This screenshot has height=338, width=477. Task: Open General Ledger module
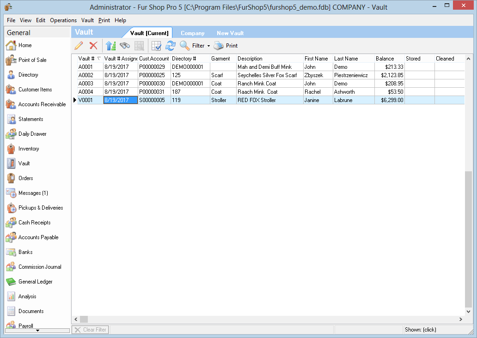click(35, 282)
